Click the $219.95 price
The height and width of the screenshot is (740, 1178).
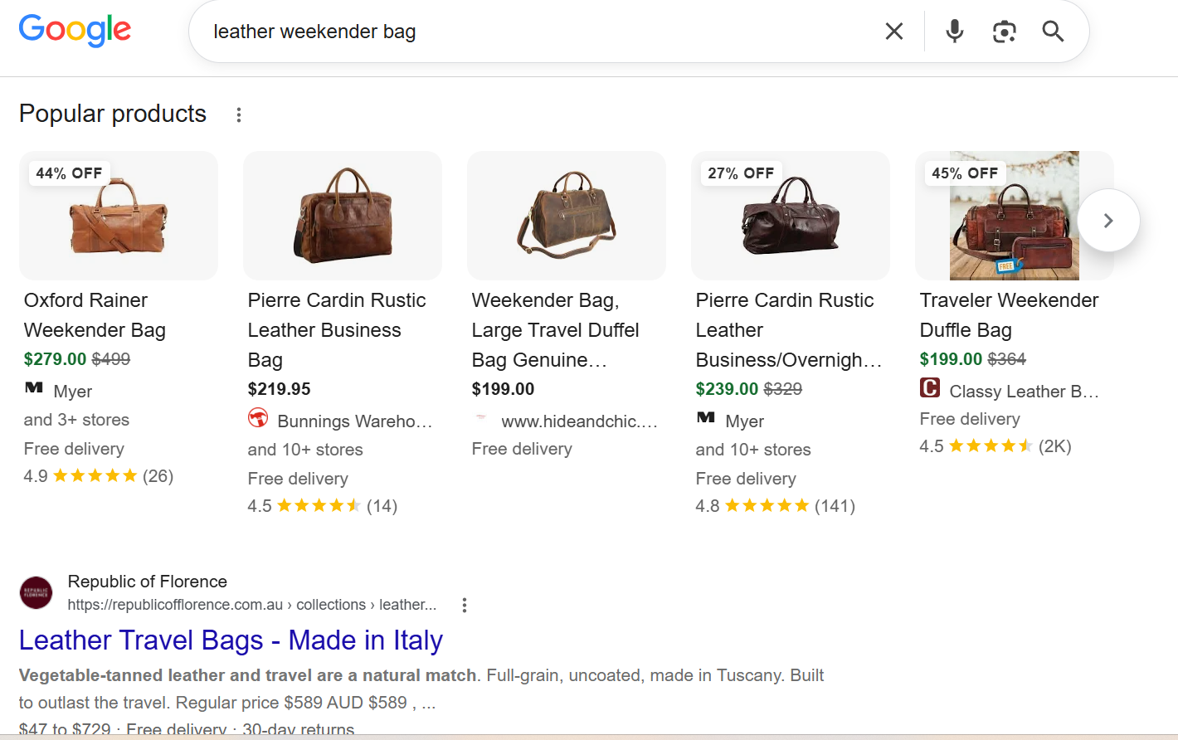(x=279, y=389)
